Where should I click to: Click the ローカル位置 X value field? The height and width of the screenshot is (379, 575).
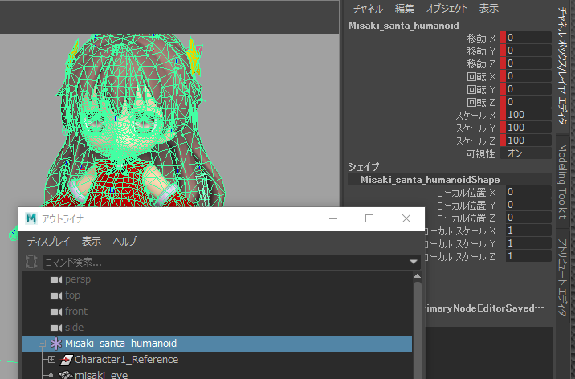(x=528, y=192)
